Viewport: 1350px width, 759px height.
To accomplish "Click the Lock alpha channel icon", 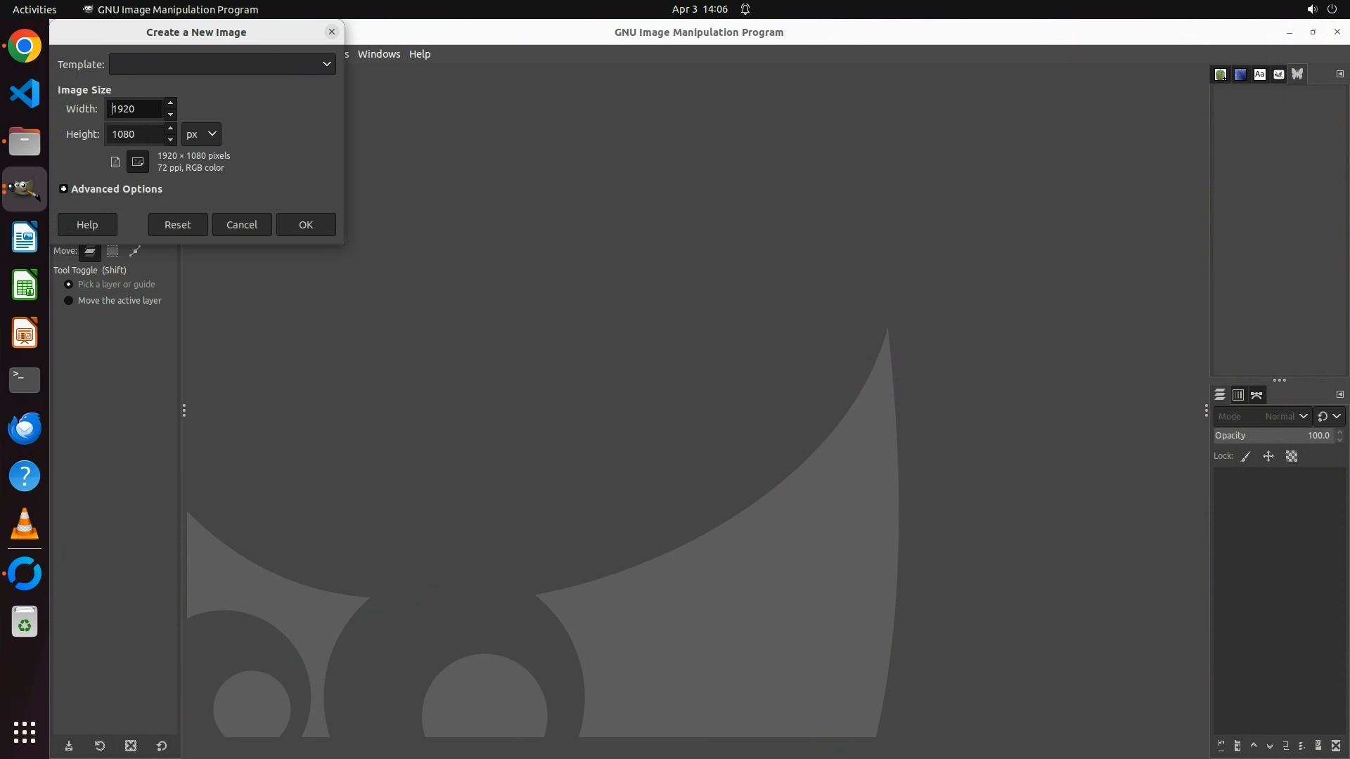I will coord(1292,457).
